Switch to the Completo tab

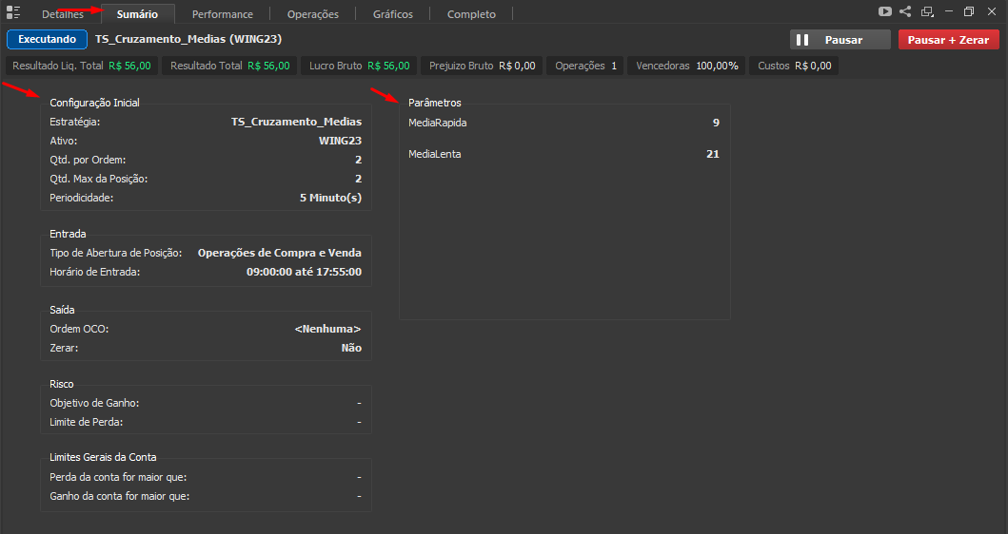(x=471, y=14)
